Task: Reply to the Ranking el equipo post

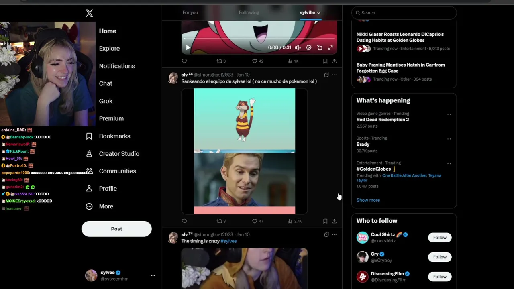Action: point(184,221)
